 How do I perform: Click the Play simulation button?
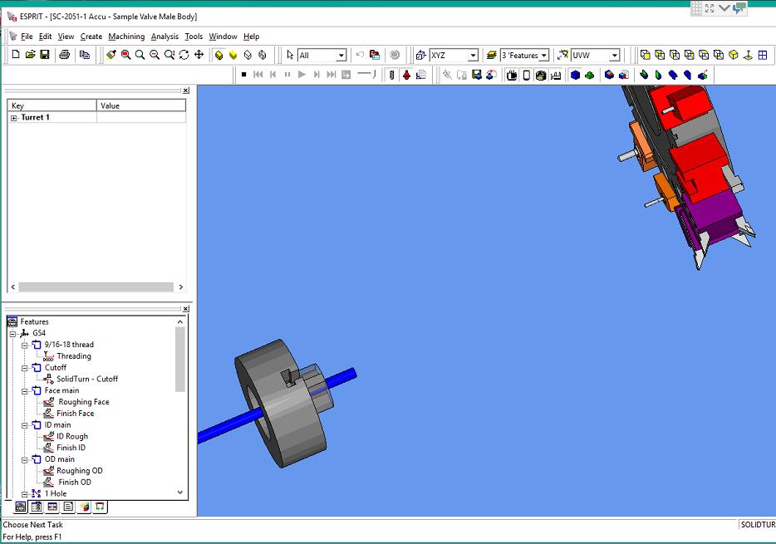click(x=302, y=75)
